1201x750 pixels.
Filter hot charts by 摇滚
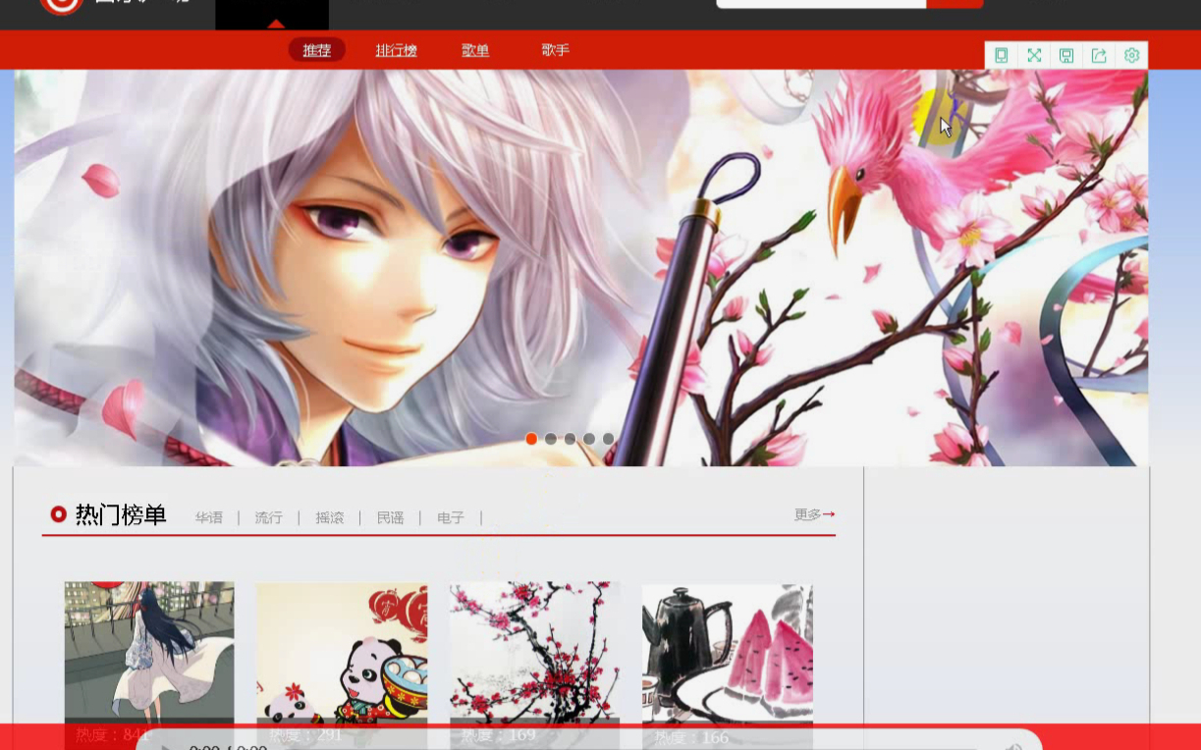(x=329, y=517)
